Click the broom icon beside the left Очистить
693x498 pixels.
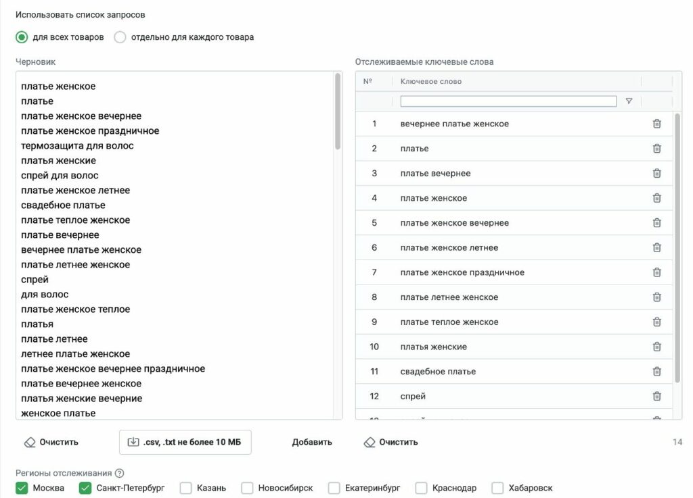click(30, 442)
